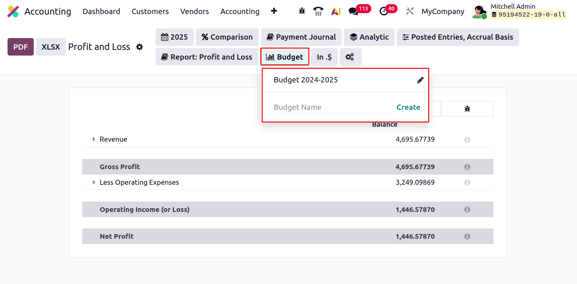Toggle the In .$ currency display
577x284 pixels.
(324, 57)
